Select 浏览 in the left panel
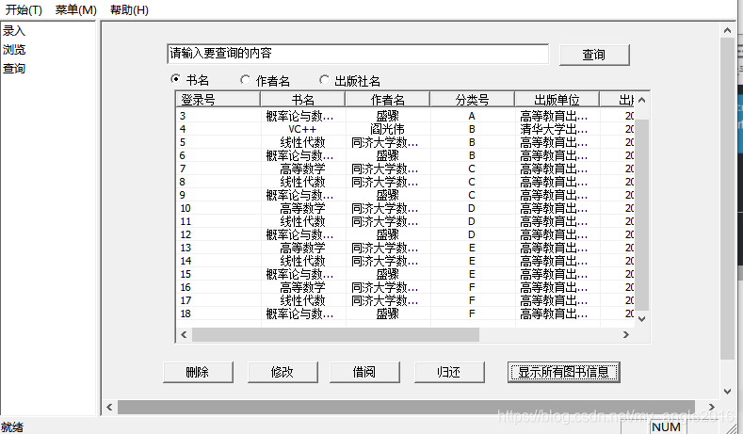This screenshot has width=743, height=434. (14, 50)
